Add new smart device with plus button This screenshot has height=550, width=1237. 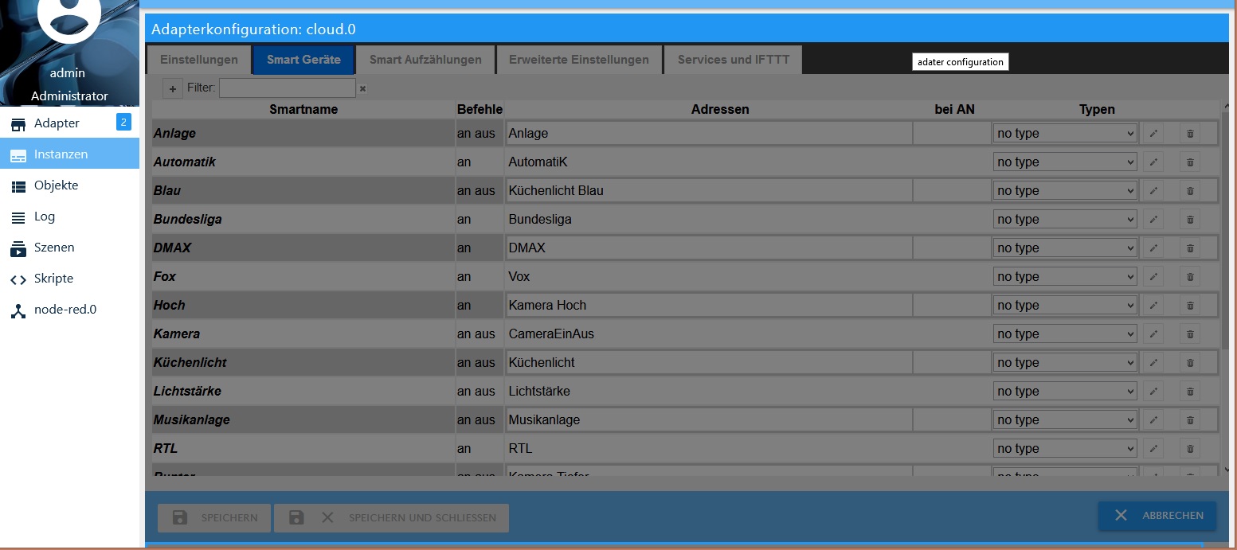(x=173, y=88)
